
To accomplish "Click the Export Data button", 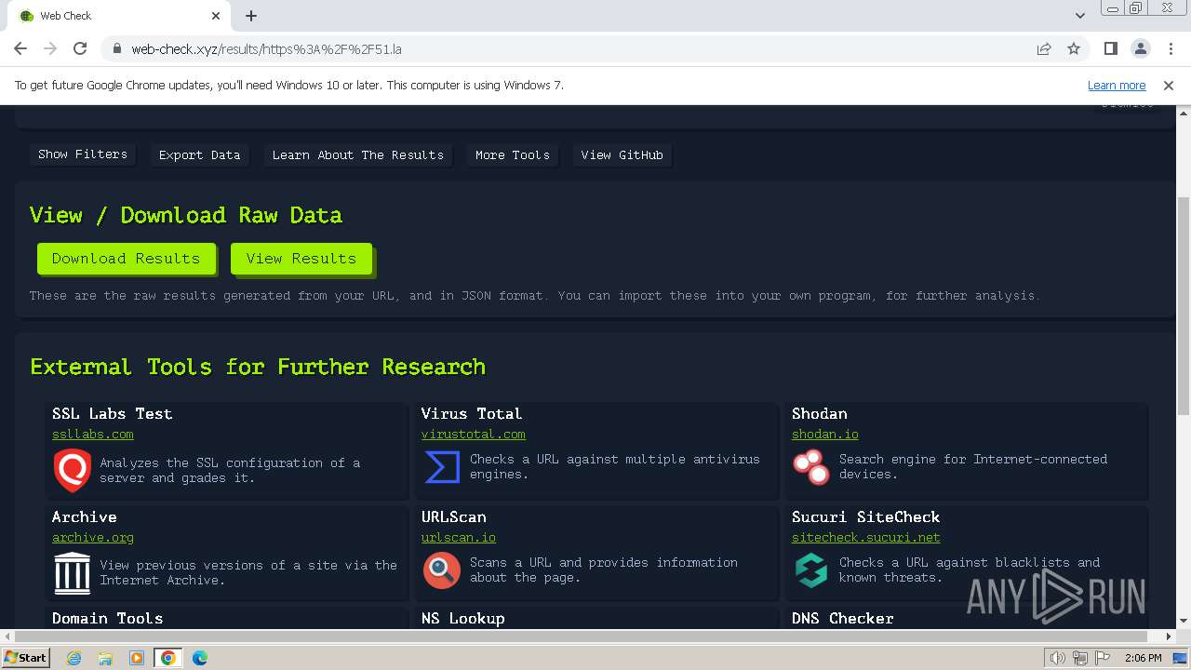I will (x=199, y=155).
